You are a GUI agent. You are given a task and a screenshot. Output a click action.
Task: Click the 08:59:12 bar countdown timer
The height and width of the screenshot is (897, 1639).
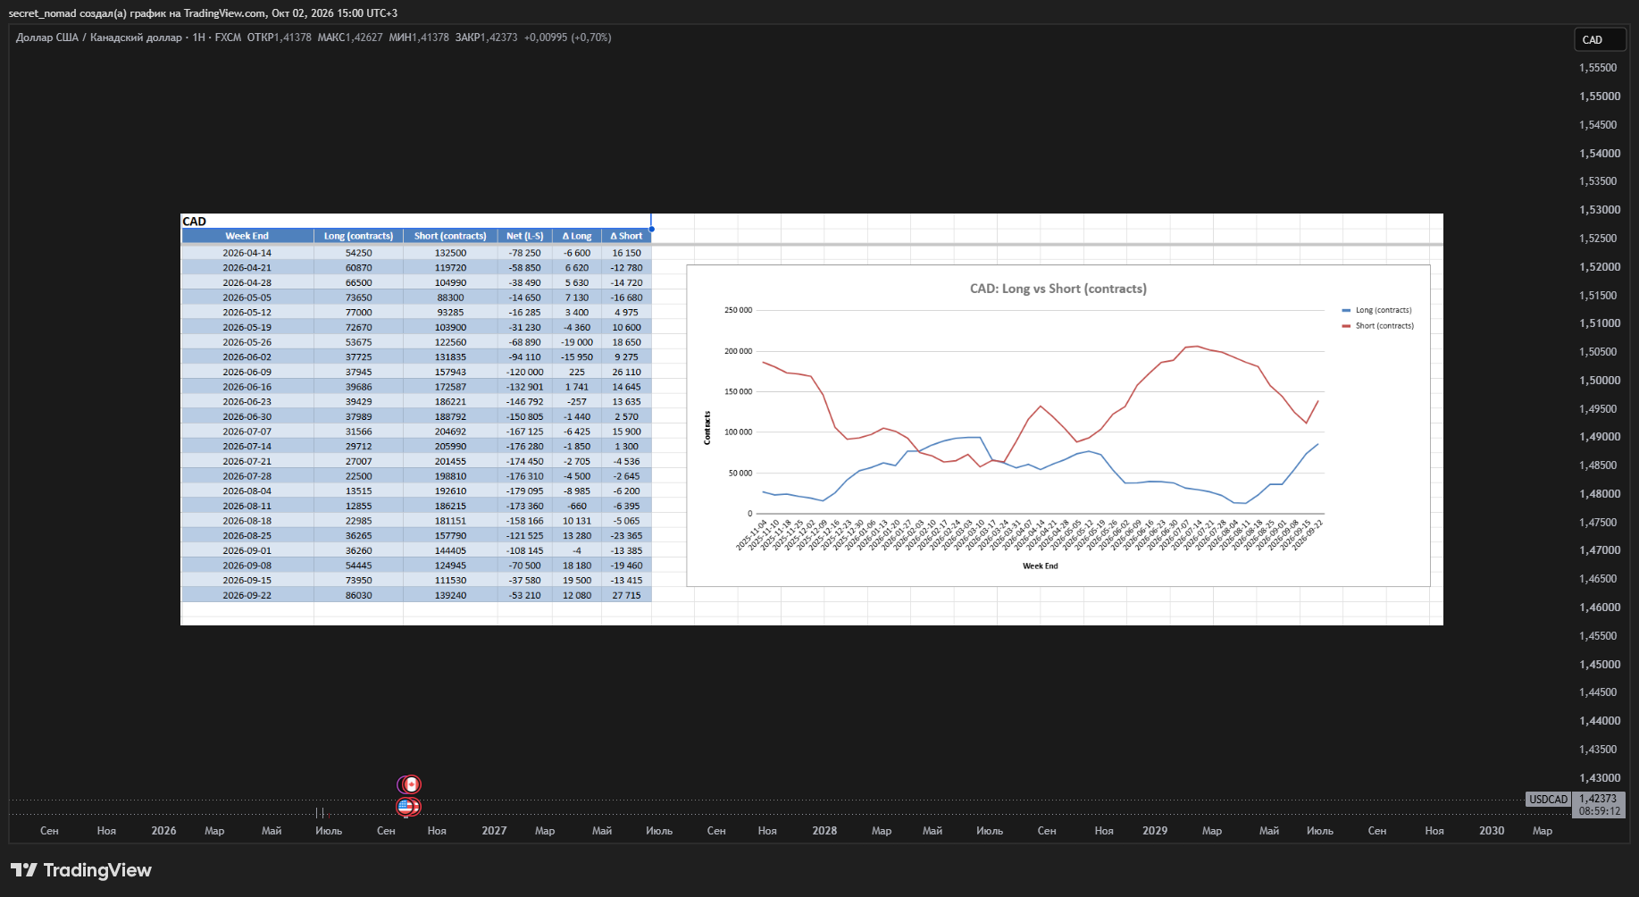coord(1599,811)
